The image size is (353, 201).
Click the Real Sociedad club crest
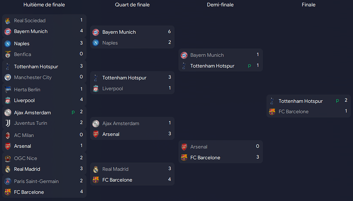(8, 21)
